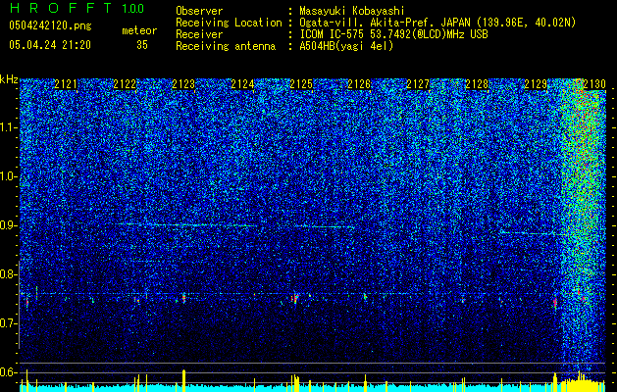Click the 2122 time marker label

point(125,84)
